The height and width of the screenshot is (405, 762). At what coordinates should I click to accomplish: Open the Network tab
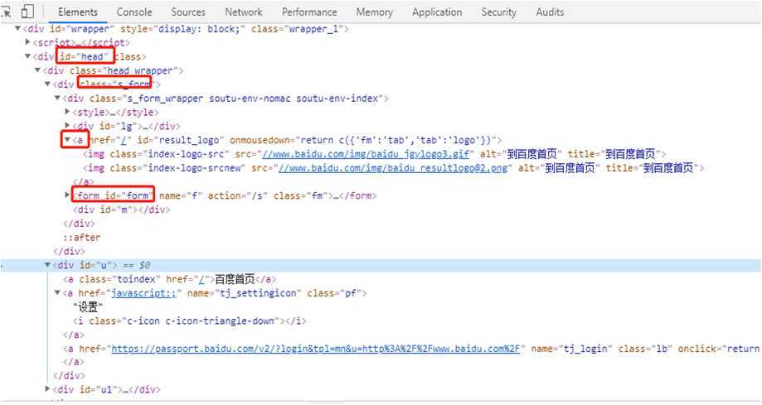(x=244, y=12)
